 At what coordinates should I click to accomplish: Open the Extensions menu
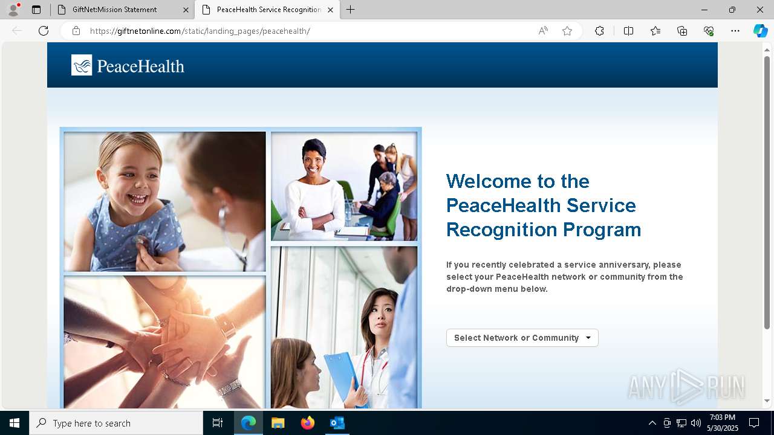click(x=599, y=31)
